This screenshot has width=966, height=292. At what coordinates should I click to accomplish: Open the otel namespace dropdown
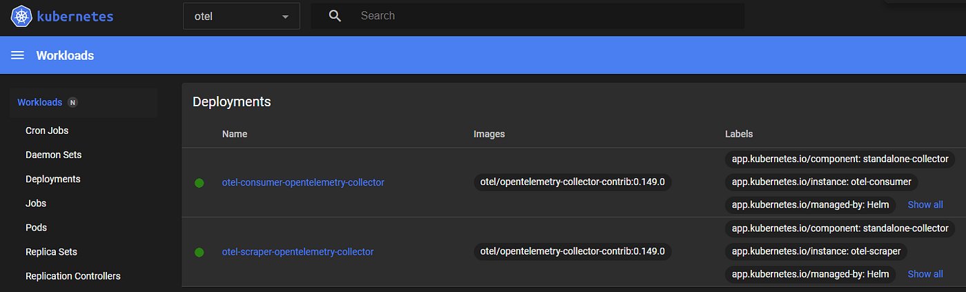point(241,17)
